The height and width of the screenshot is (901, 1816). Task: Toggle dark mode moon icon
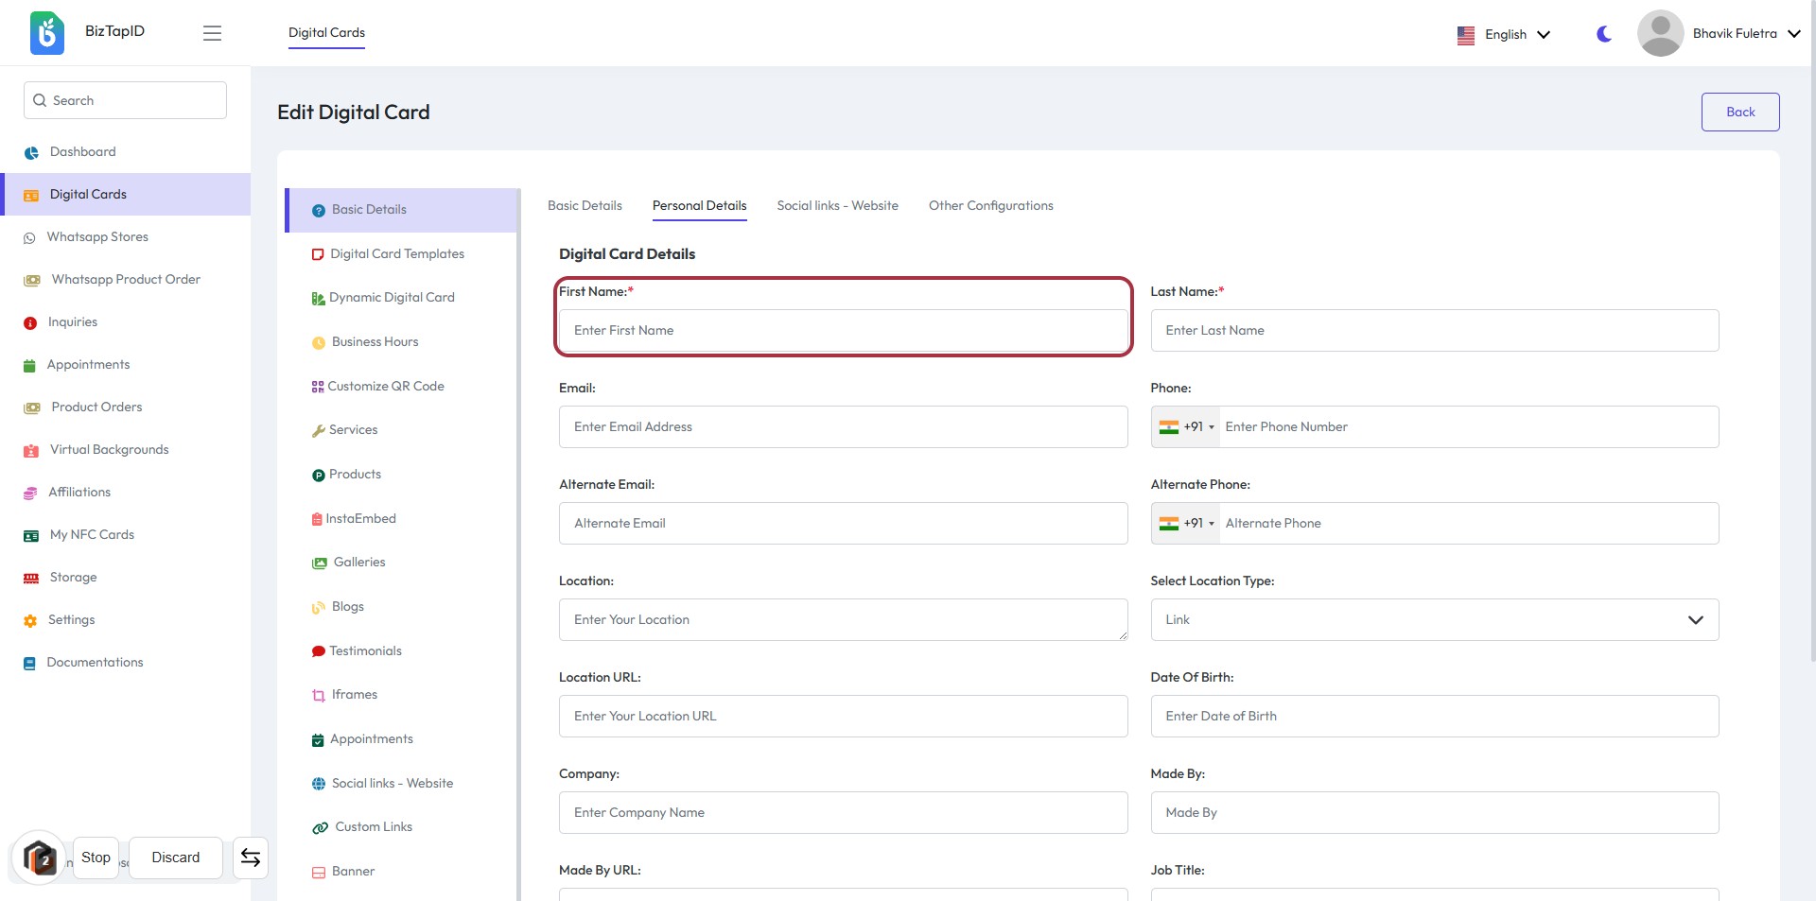click(1604, 34)
